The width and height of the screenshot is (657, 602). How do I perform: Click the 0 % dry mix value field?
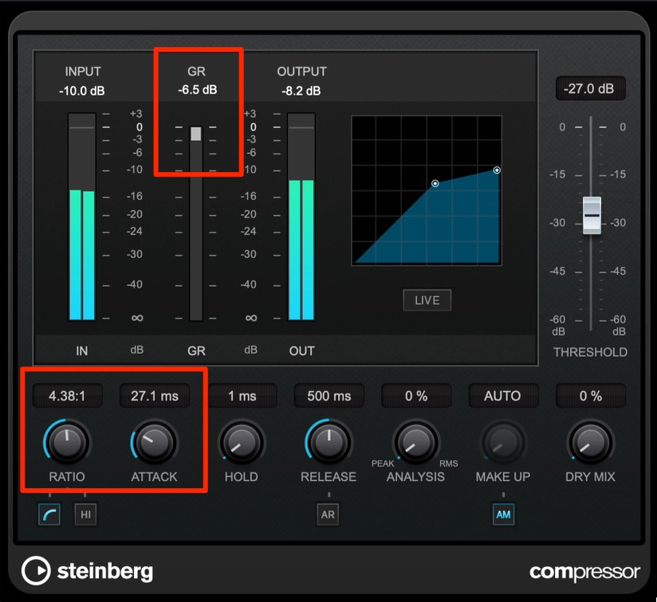point(591,396)
